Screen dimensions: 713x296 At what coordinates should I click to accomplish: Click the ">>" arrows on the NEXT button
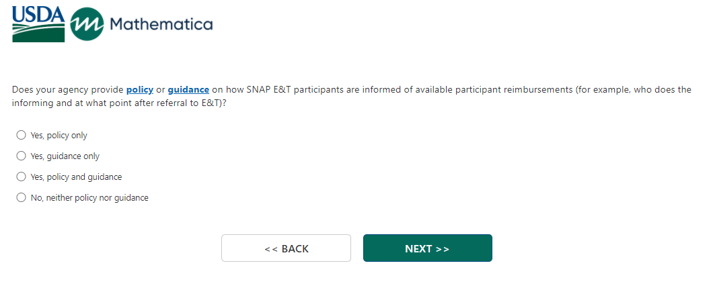(443, 249)
